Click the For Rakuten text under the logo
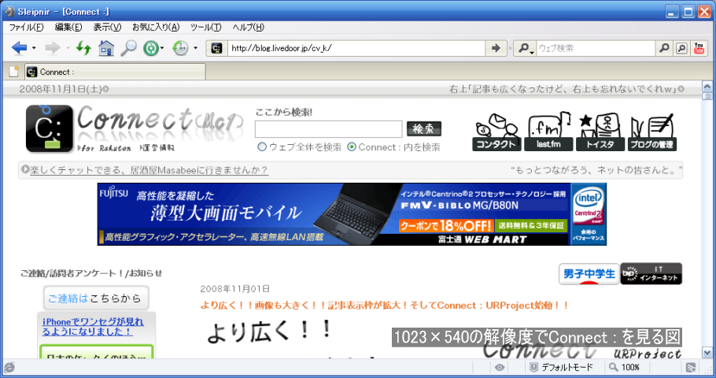This screenshot has height=378, width=716. coord(105,148)
